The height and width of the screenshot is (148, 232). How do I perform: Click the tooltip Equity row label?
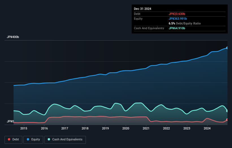point(138,19)
